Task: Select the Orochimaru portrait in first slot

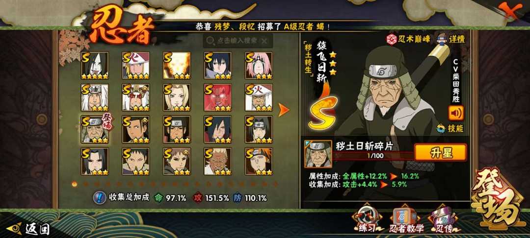Action: click(x=95, y=66)
